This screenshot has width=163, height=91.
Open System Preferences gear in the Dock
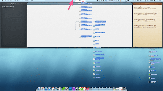67,89
